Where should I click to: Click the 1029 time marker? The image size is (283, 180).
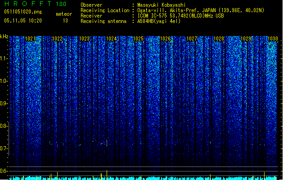click(246, 39)
